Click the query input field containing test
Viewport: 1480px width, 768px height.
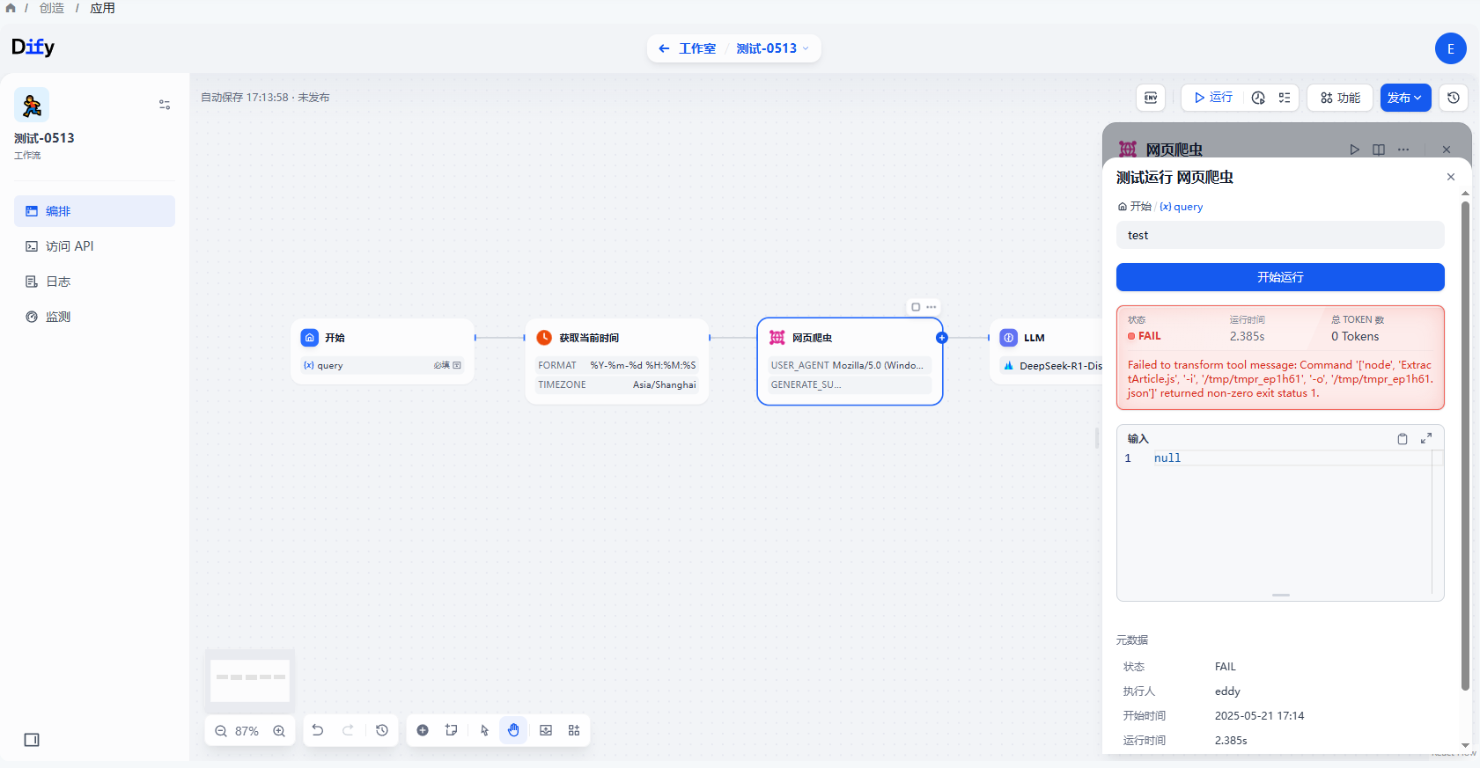[1280, 235]
